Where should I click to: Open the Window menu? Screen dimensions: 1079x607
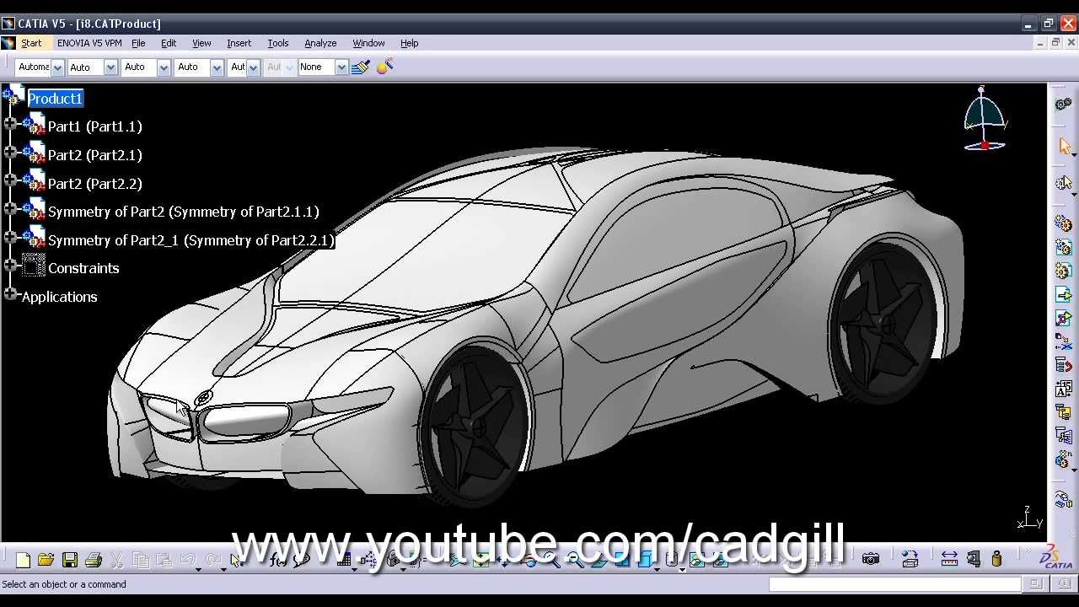(368, 43)
